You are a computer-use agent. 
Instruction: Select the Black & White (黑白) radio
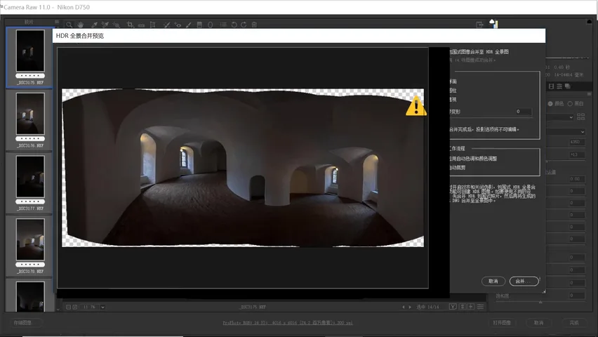tap(570, 104)
